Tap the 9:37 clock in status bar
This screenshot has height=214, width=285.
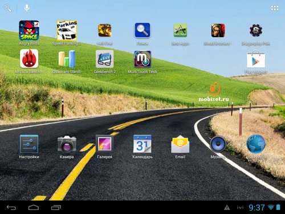pos(256,208)
